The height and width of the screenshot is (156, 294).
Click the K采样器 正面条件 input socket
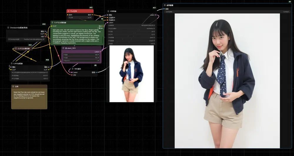coord(107,18)
